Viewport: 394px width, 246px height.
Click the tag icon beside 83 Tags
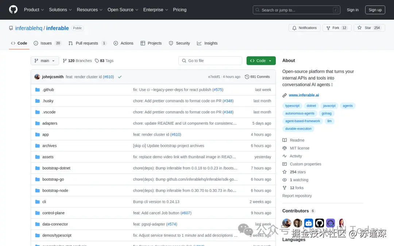point(97,61)
